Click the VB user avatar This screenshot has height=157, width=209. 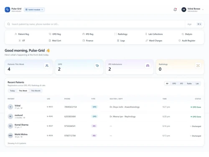tap(184, 10)
